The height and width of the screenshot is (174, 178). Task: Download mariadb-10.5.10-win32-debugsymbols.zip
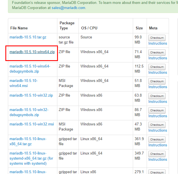[29, 112]
